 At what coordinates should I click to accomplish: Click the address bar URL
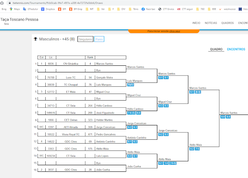pyautogui.click(x=58, y=3)
